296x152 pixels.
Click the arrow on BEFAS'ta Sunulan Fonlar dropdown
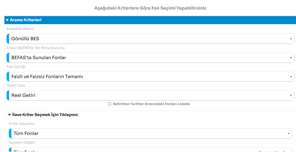[x=291, y=58]
